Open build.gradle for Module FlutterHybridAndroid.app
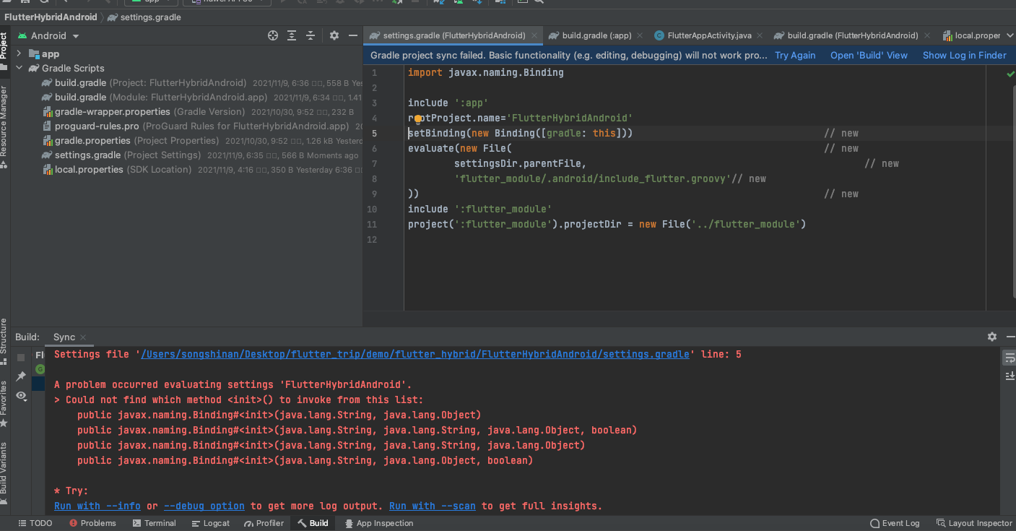 (155, 98)
